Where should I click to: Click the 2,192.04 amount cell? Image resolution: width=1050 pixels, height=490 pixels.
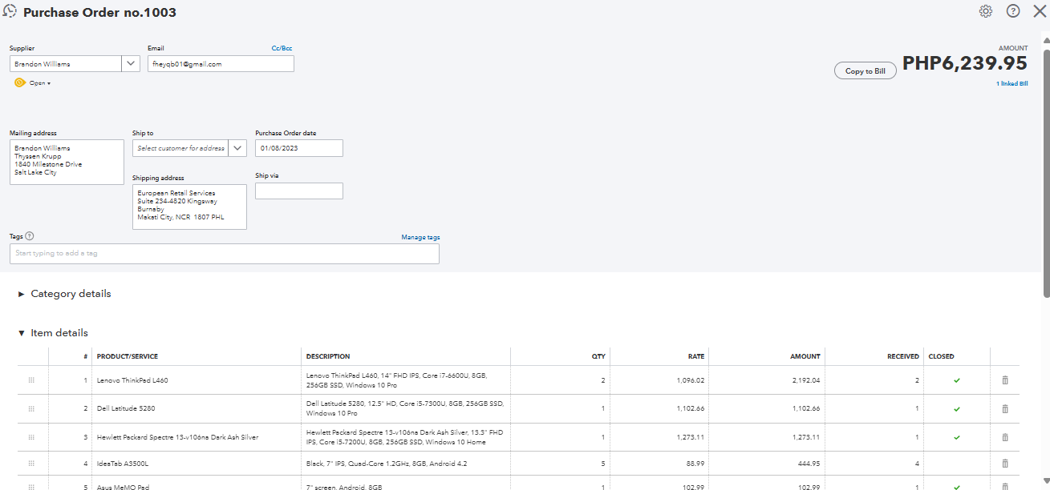point(766,380)
